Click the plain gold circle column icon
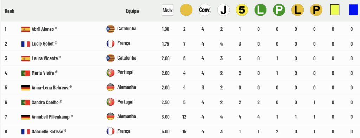 [x=186, y=10]
